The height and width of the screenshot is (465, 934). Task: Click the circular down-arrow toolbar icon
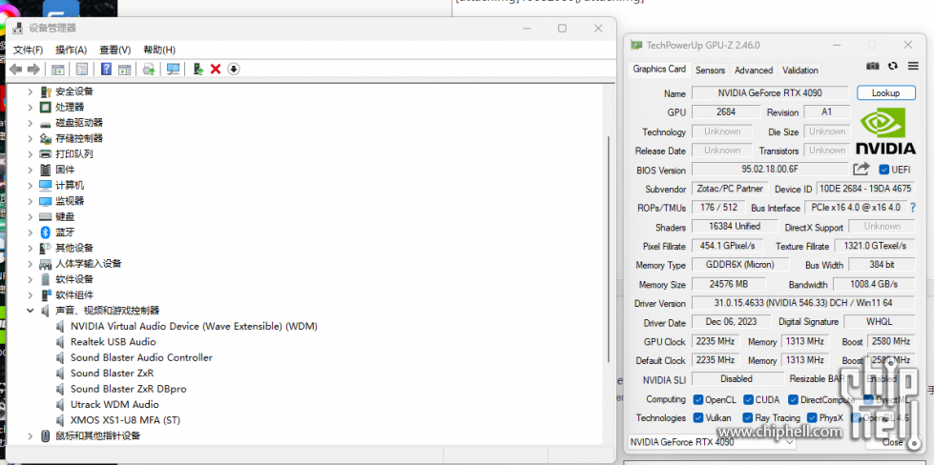pyautogui.click(x=234, y=69)
